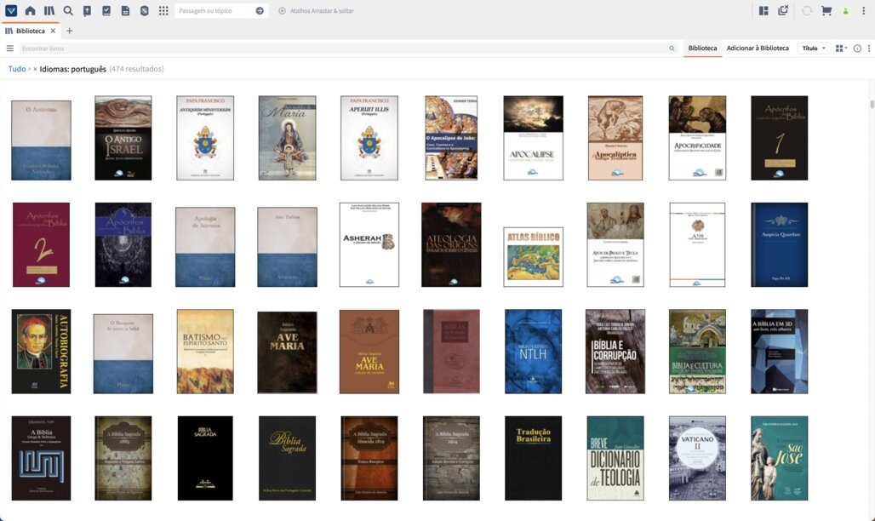Open the Vaticano II book cover

pos(697,458)
